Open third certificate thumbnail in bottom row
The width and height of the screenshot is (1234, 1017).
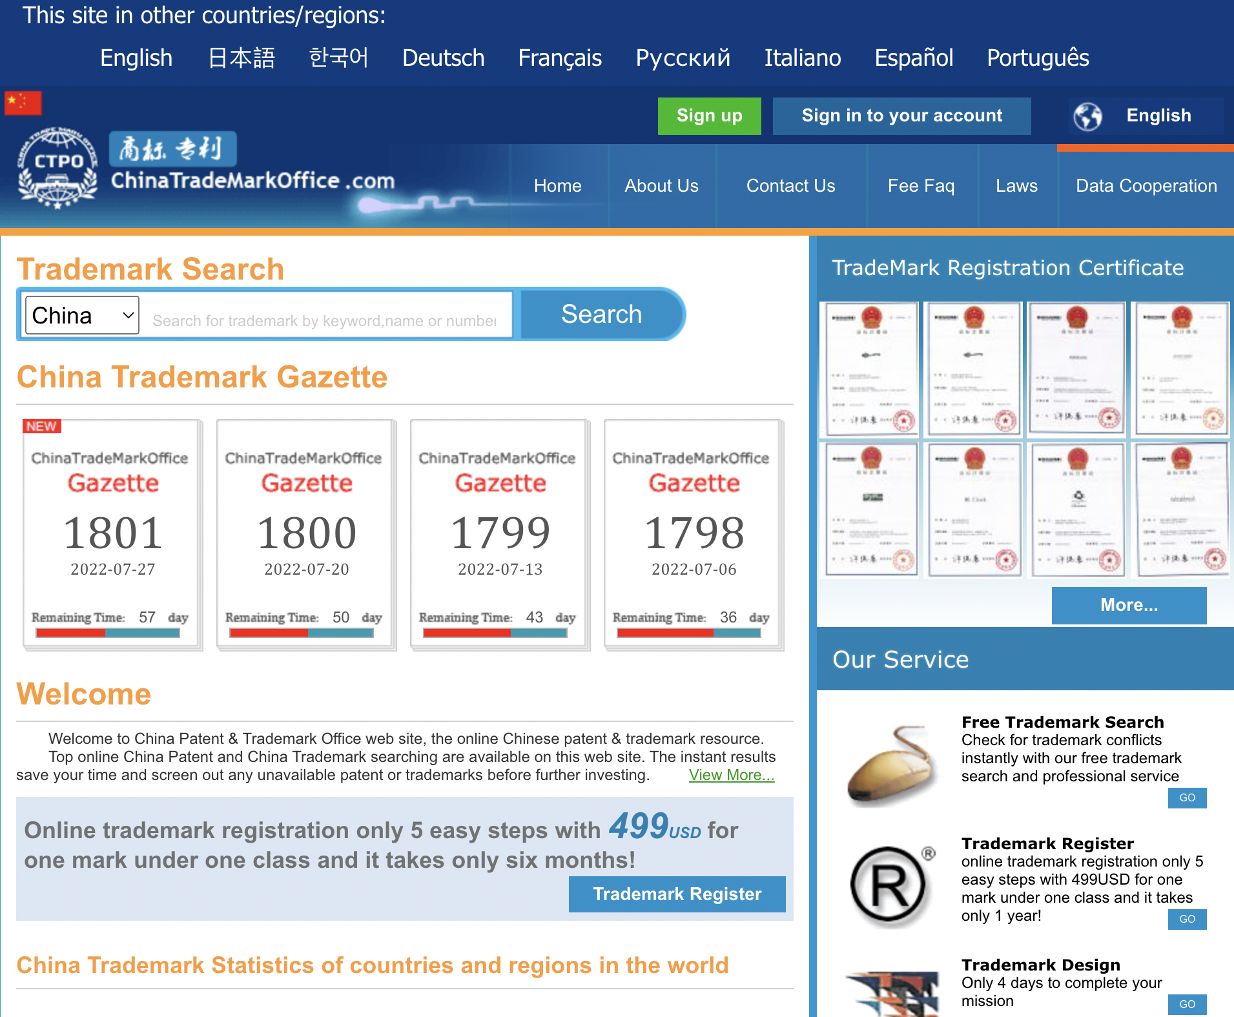point(1076,510)
